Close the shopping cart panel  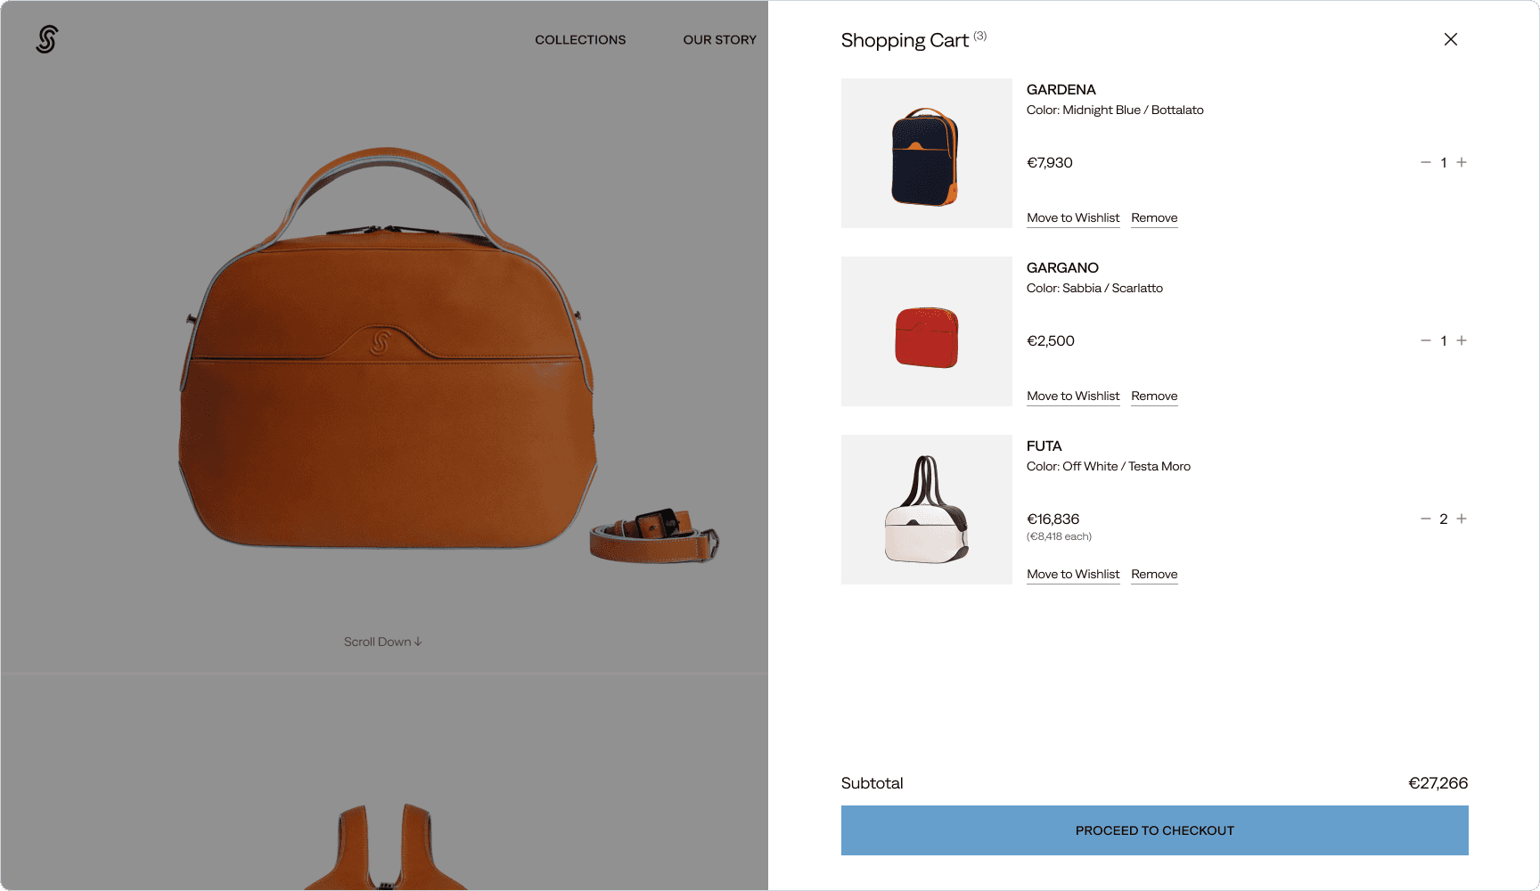click(x=1451, y=39)
